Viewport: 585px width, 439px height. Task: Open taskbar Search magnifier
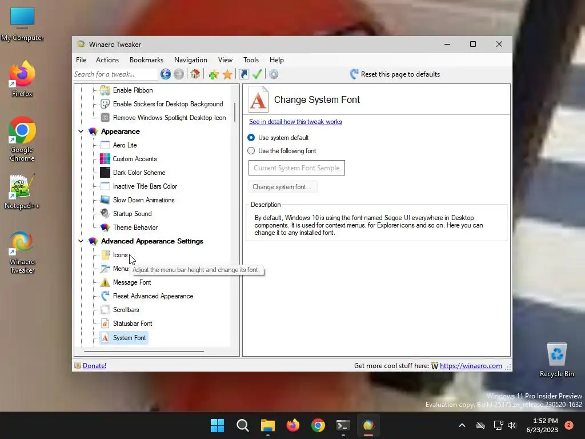click(242, 425)
